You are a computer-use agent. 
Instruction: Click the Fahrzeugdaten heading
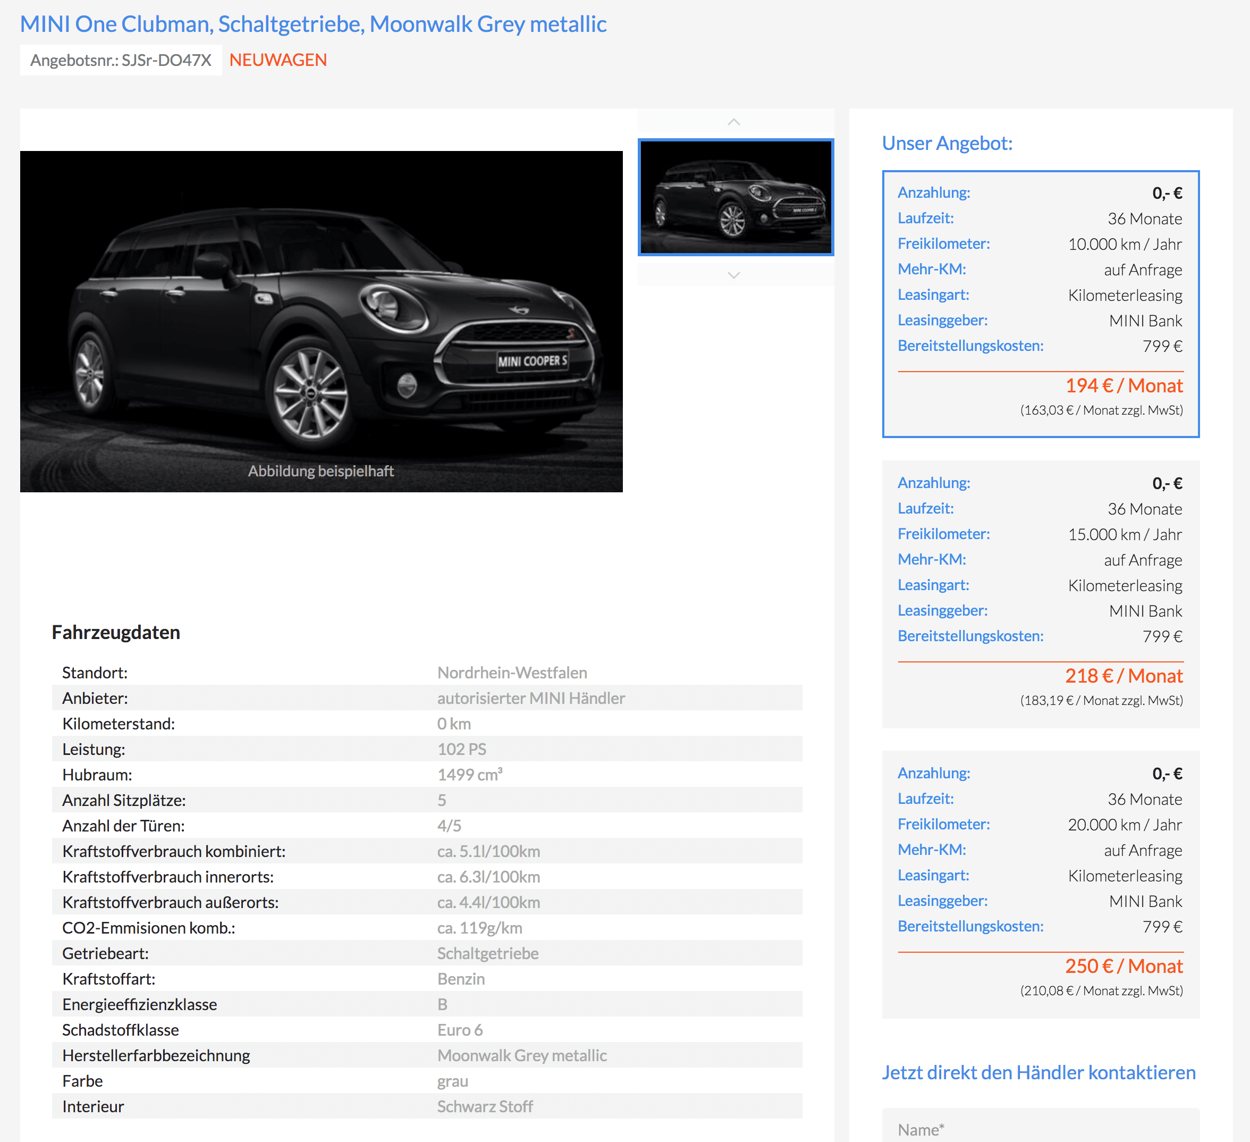(116, 632)
